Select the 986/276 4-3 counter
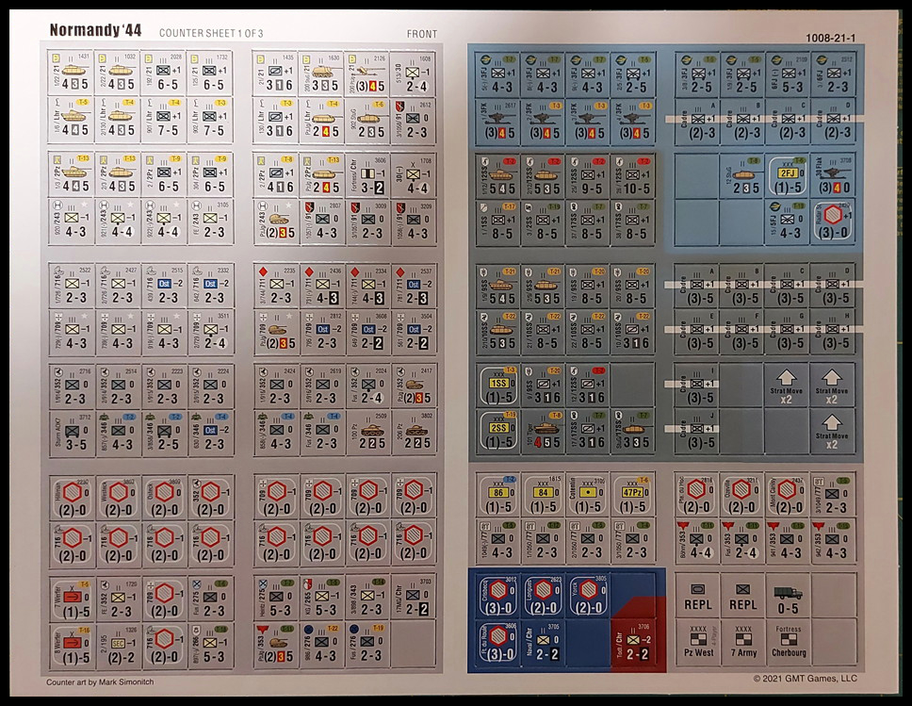 coord(322,644)
